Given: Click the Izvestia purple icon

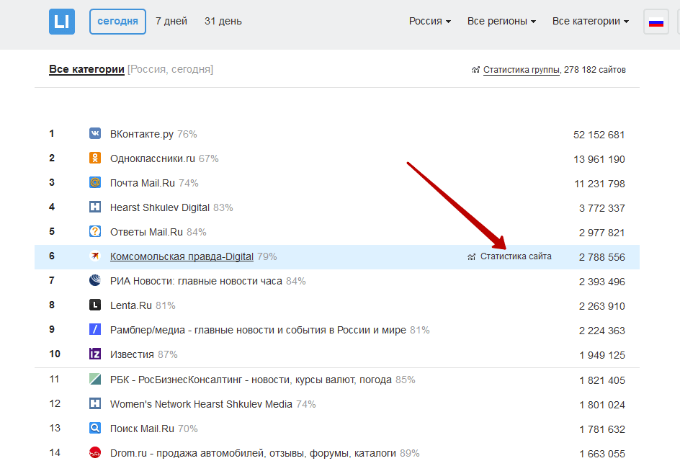Looking at the screenshot, I should (95, 354).
